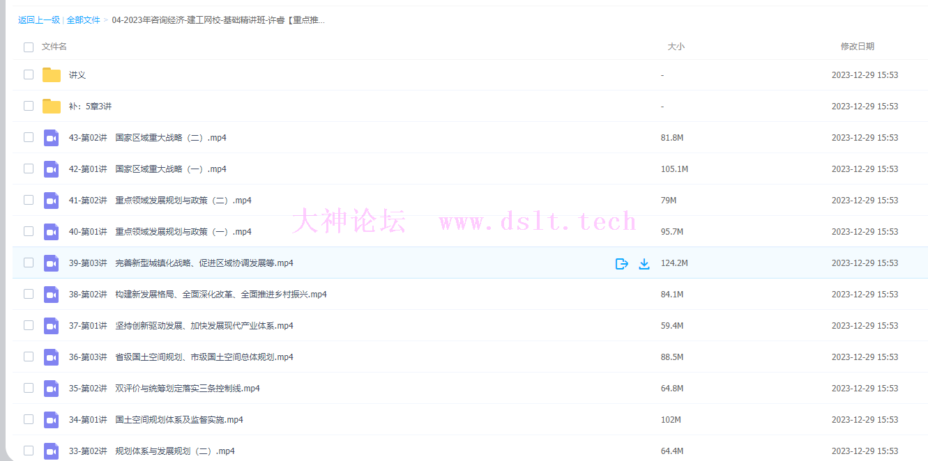This screenshot has width=928, height=461.
Task: Open 43-第02讲 国家区域重大战略(二).mp4
Action: [x=148, y=138]
